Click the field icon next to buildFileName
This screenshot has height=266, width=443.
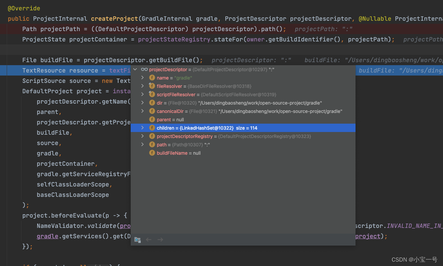[152, 153]
